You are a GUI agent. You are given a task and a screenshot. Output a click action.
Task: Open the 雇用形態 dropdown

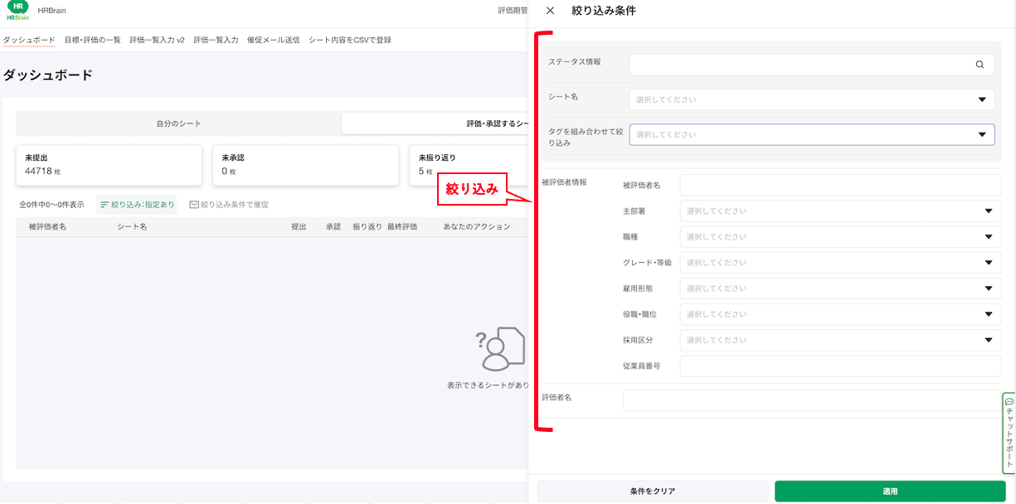point(839,288)
